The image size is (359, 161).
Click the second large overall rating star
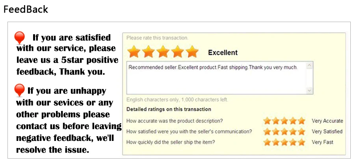[148, 52]
